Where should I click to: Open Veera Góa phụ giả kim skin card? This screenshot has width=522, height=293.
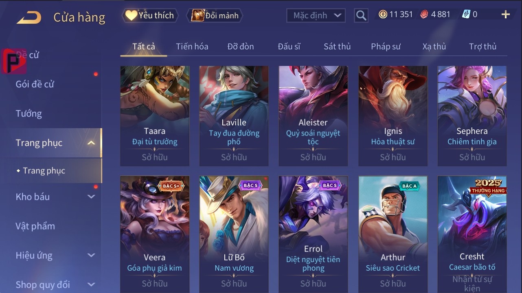tap(155, 234)
